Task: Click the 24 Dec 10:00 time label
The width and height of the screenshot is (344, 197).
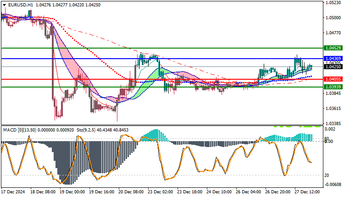Action: [x=219, y=192]
